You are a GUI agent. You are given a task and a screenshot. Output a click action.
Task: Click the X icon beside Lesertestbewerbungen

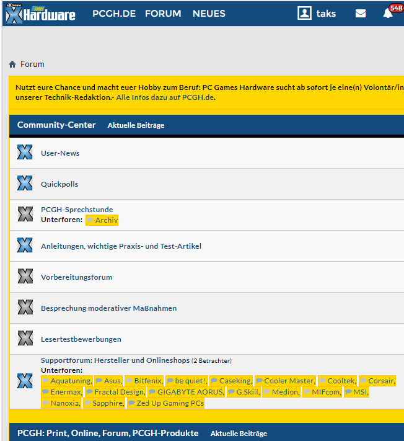tap(25, 338)
